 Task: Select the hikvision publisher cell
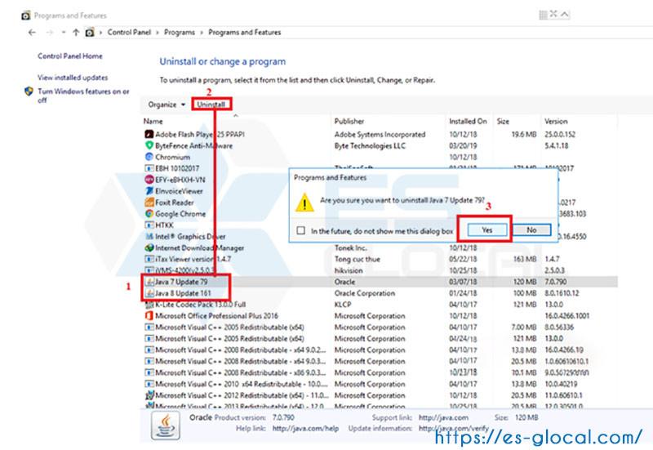349,270
